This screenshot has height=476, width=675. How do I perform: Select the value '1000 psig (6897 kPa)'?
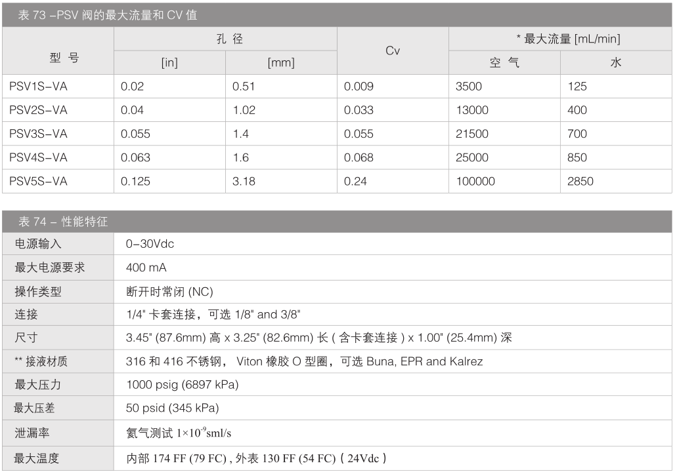click(183, 384)
